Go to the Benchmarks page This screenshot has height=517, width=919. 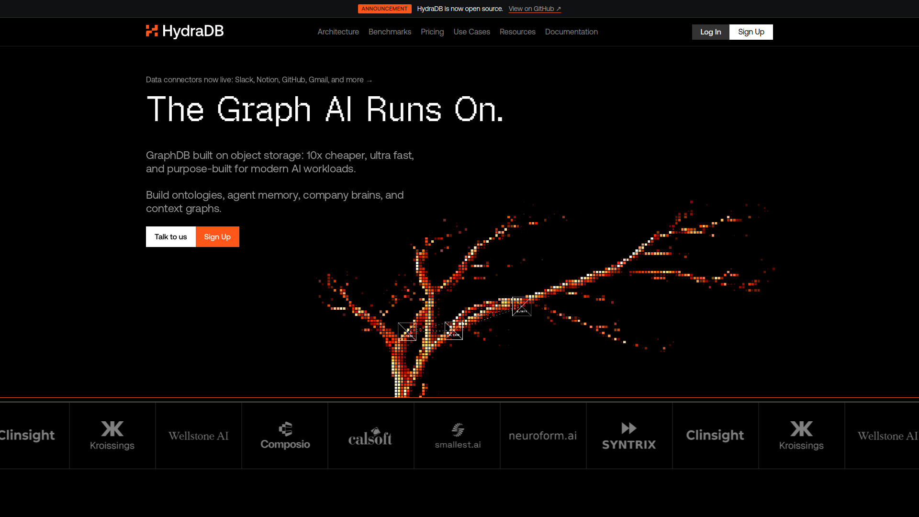coord(390,32)
